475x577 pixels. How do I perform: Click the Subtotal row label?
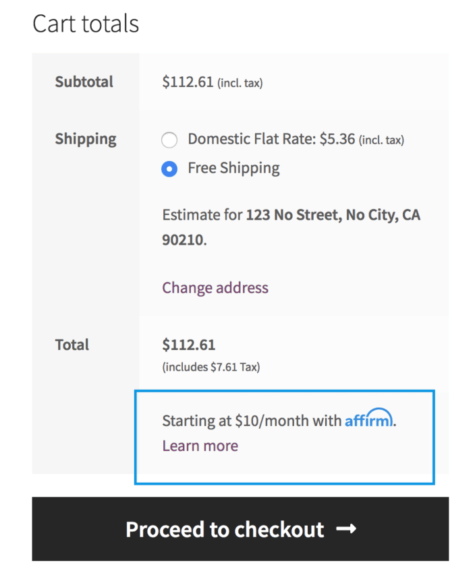click(84, 82)
